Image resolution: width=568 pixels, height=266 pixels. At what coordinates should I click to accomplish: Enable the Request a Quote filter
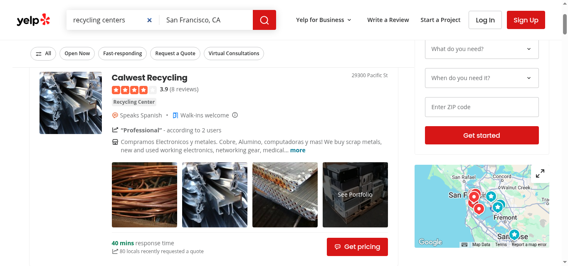(x=175, y=54)
